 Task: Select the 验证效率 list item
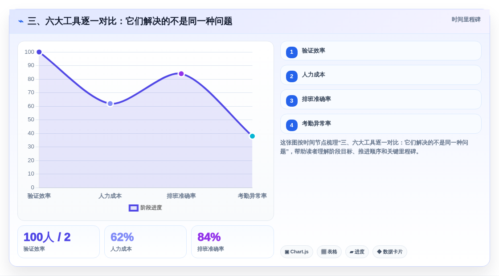(x=380, y=51)
